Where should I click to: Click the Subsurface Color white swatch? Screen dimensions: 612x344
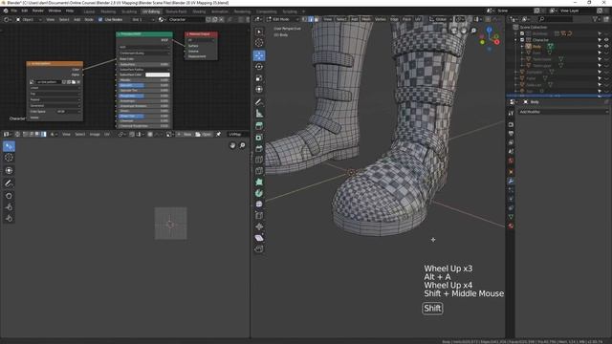coord(158,75)
